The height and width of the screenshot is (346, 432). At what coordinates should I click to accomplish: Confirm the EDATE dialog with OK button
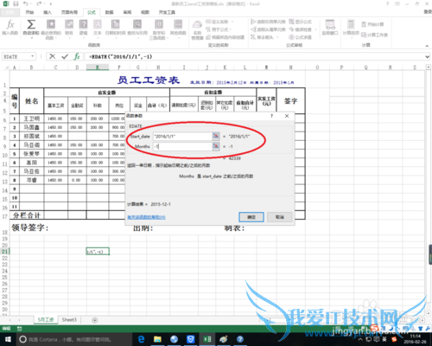(x=251, y=217)
